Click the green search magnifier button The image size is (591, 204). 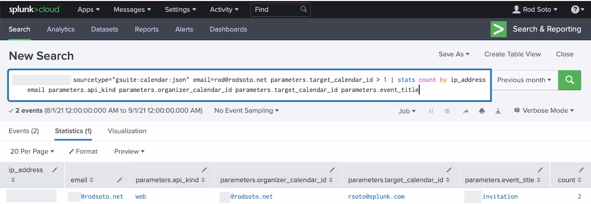click(569, 80)
